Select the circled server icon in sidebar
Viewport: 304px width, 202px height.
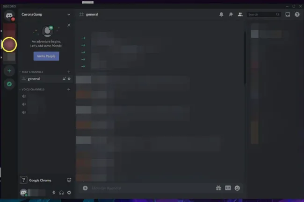click(x=9, y=45)
